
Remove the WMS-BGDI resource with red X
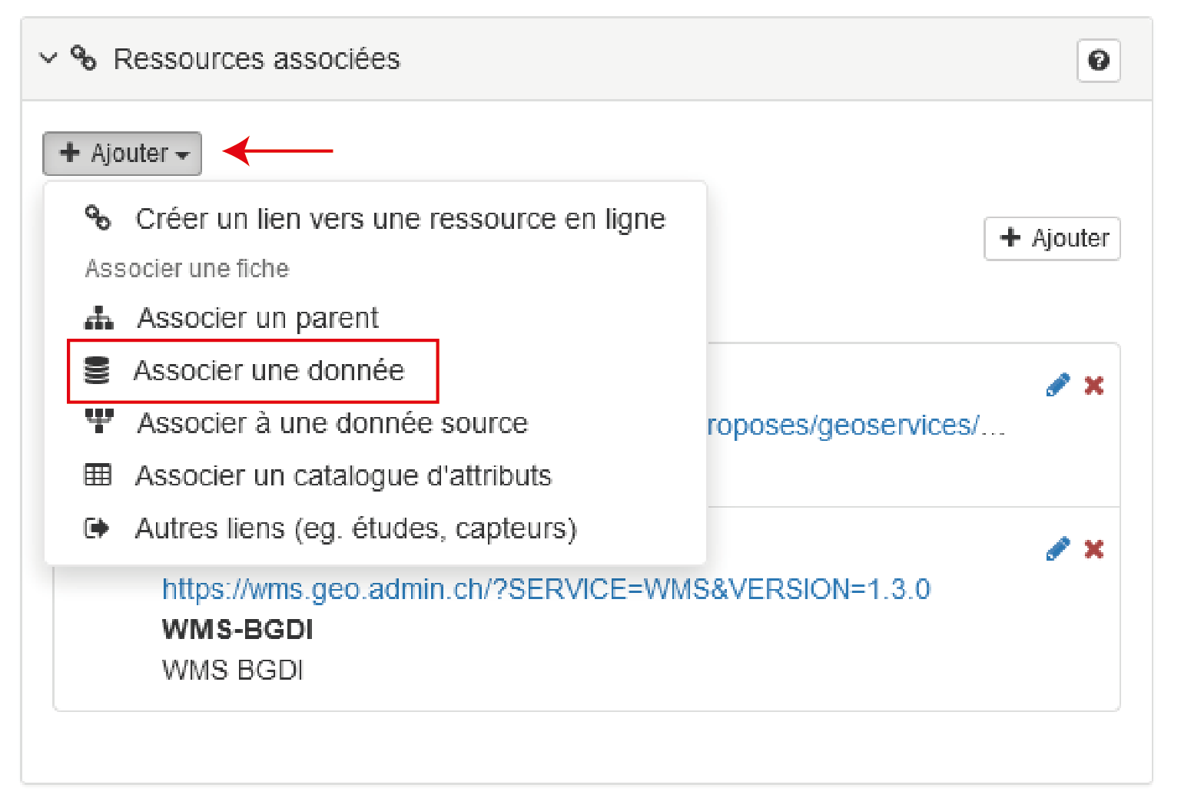pos(1093,549)
